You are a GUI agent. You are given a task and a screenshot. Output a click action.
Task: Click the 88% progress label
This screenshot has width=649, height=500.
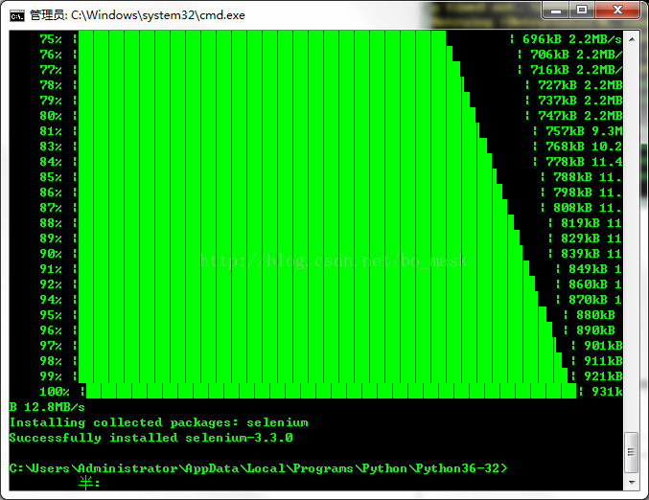click(x=51, y=222)
